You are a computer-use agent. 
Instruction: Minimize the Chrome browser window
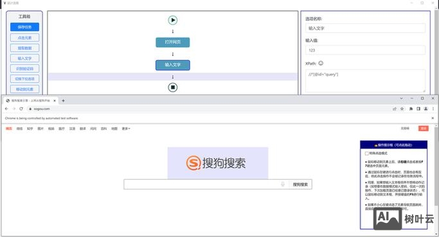(412, 98)
